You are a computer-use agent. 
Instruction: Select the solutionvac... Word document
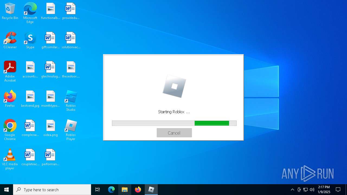[71, 41]
